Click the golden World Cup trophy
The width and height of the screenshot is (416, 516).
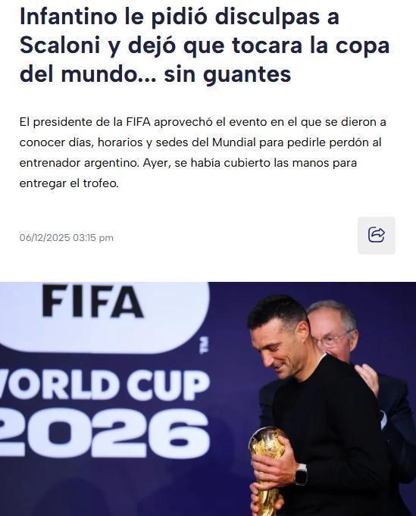[x=266, y=471]
